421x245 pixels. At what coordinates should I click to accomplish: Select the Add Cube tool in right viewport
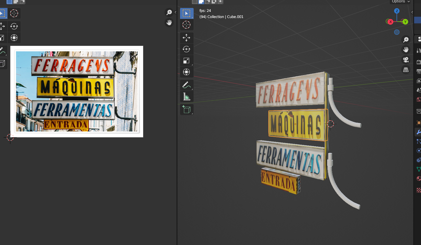pos(186,110)
